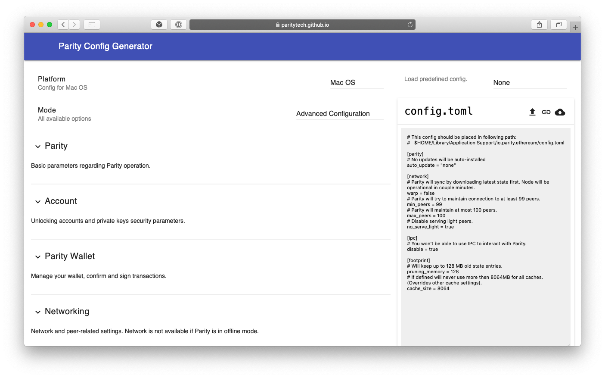
Task: Click the 'no_serve_light = true' line
Action: [430, 227]
